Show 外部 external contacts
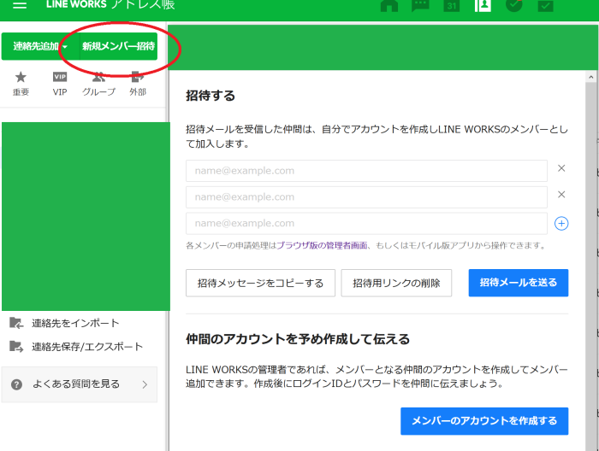This screenshot has height=451, width=599. 138,84
